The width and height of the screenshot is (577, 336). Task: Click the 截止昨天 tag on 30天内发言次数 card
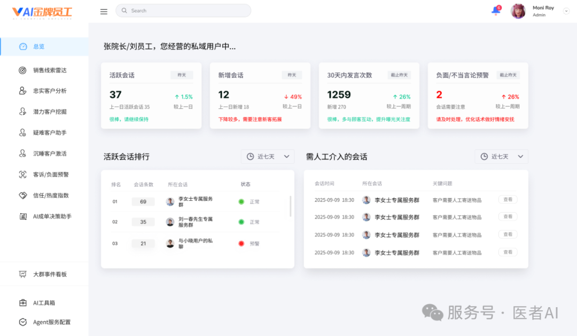[399, 75]
